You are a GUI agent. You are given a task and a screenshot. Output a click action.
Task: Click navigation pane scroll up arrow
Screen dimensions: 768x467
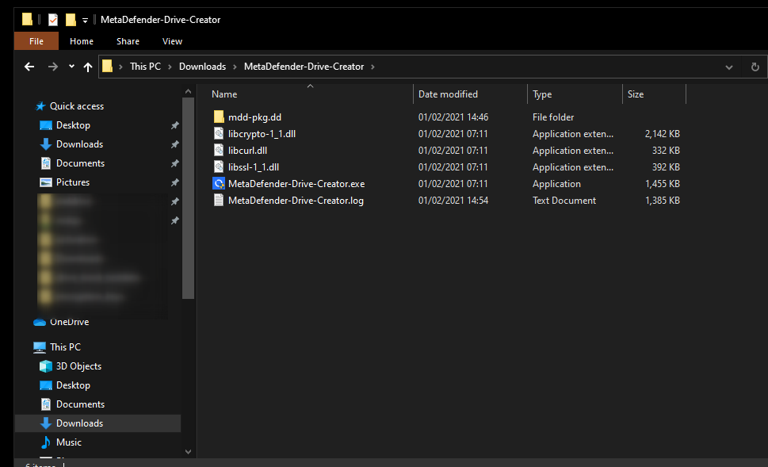point(188,92)
